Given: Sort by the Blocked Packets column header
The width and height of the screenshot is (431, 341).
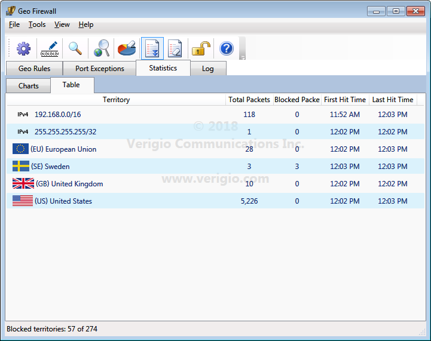Looking at the screenshot, I should tap(297, 100).
